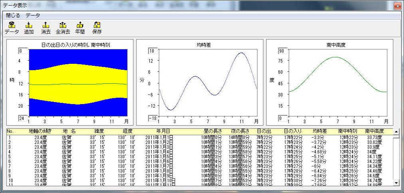
Task: Click the 地軸の傾き column header
Action: coord(40,131)
